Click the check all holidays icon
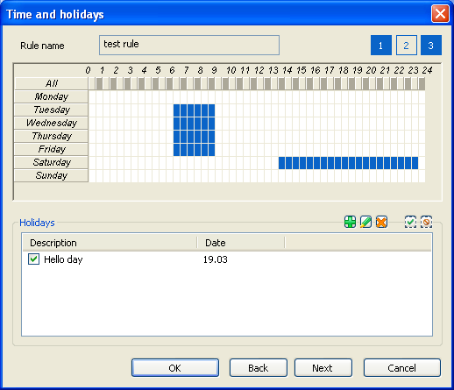The height and width of the screenshot is (390, 454). point(410,222)
